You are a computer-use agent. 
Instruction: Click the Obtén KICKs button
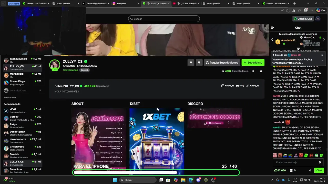click(303, 19)
